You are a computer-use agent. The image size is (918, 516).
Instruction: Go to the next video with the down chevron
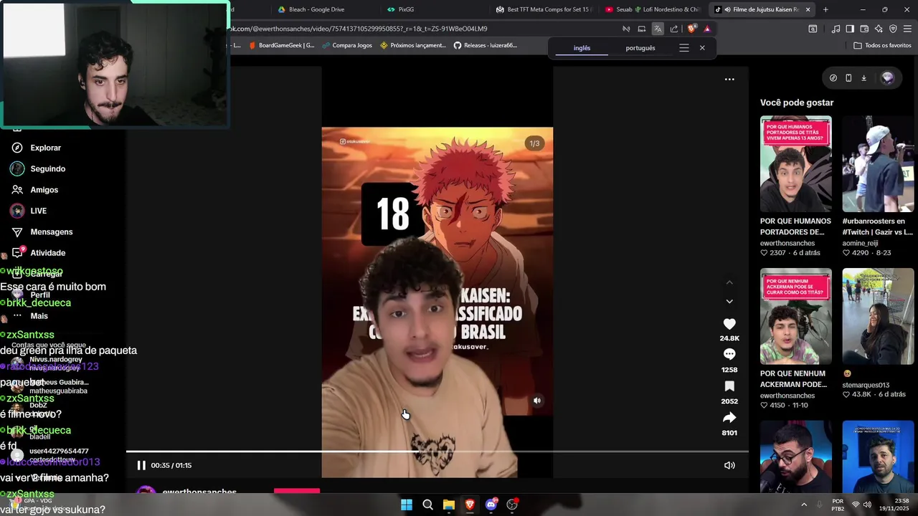point(729,301)
